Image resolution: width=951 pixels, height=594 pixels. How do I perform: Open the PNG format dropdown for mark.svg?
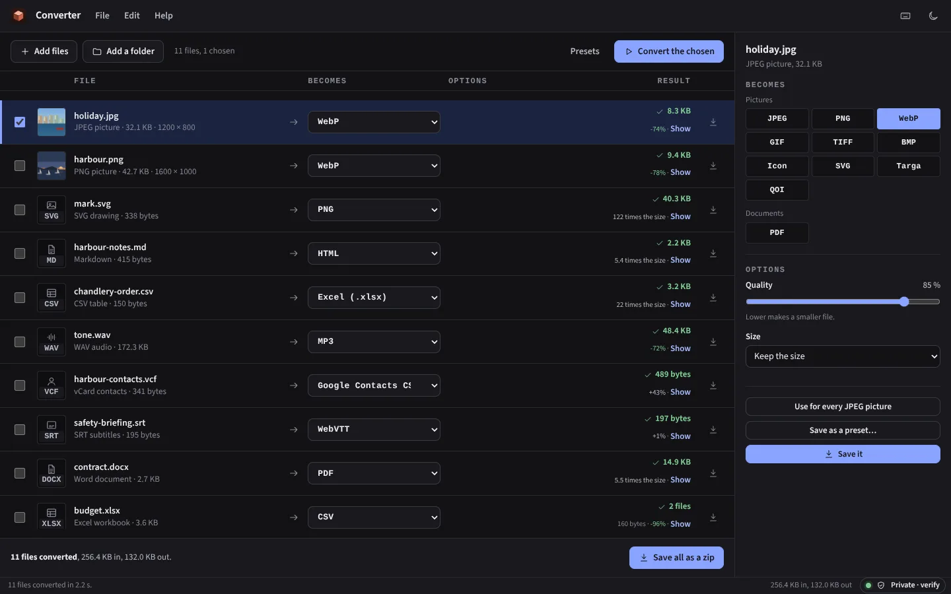pos(374,210)
